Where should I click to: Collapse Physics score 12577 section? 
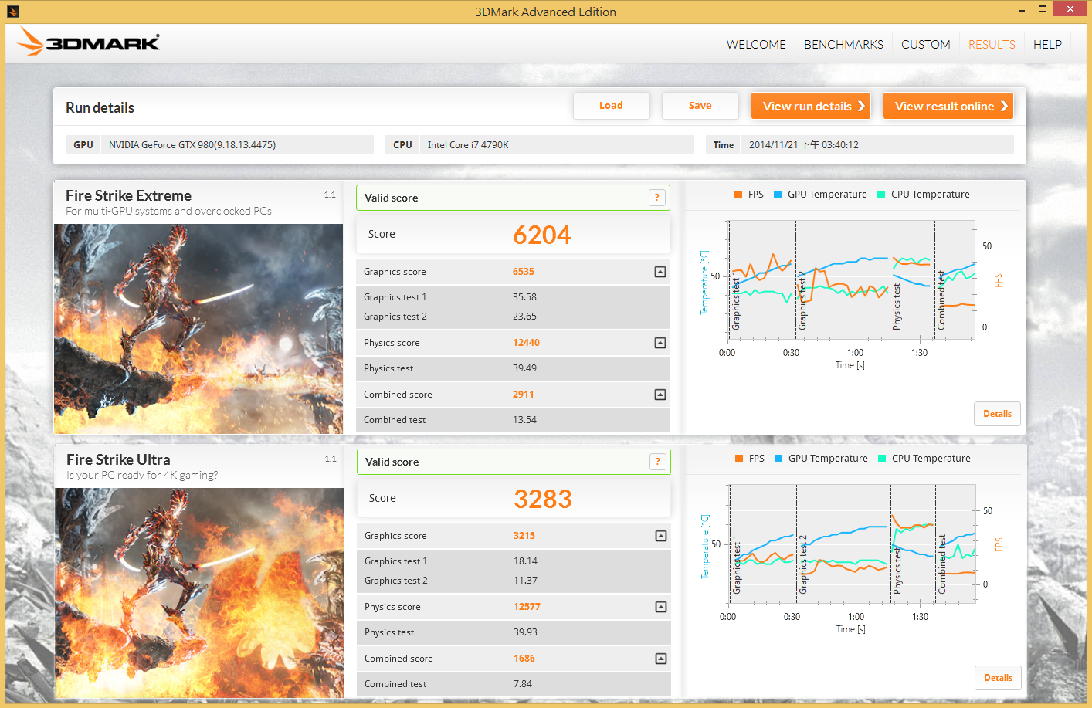(661, 607)
